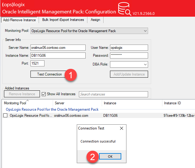This screenshot has width=195, height=168.
Task: Sort by Monitoring Pool column header
Action: pos(27,103)
